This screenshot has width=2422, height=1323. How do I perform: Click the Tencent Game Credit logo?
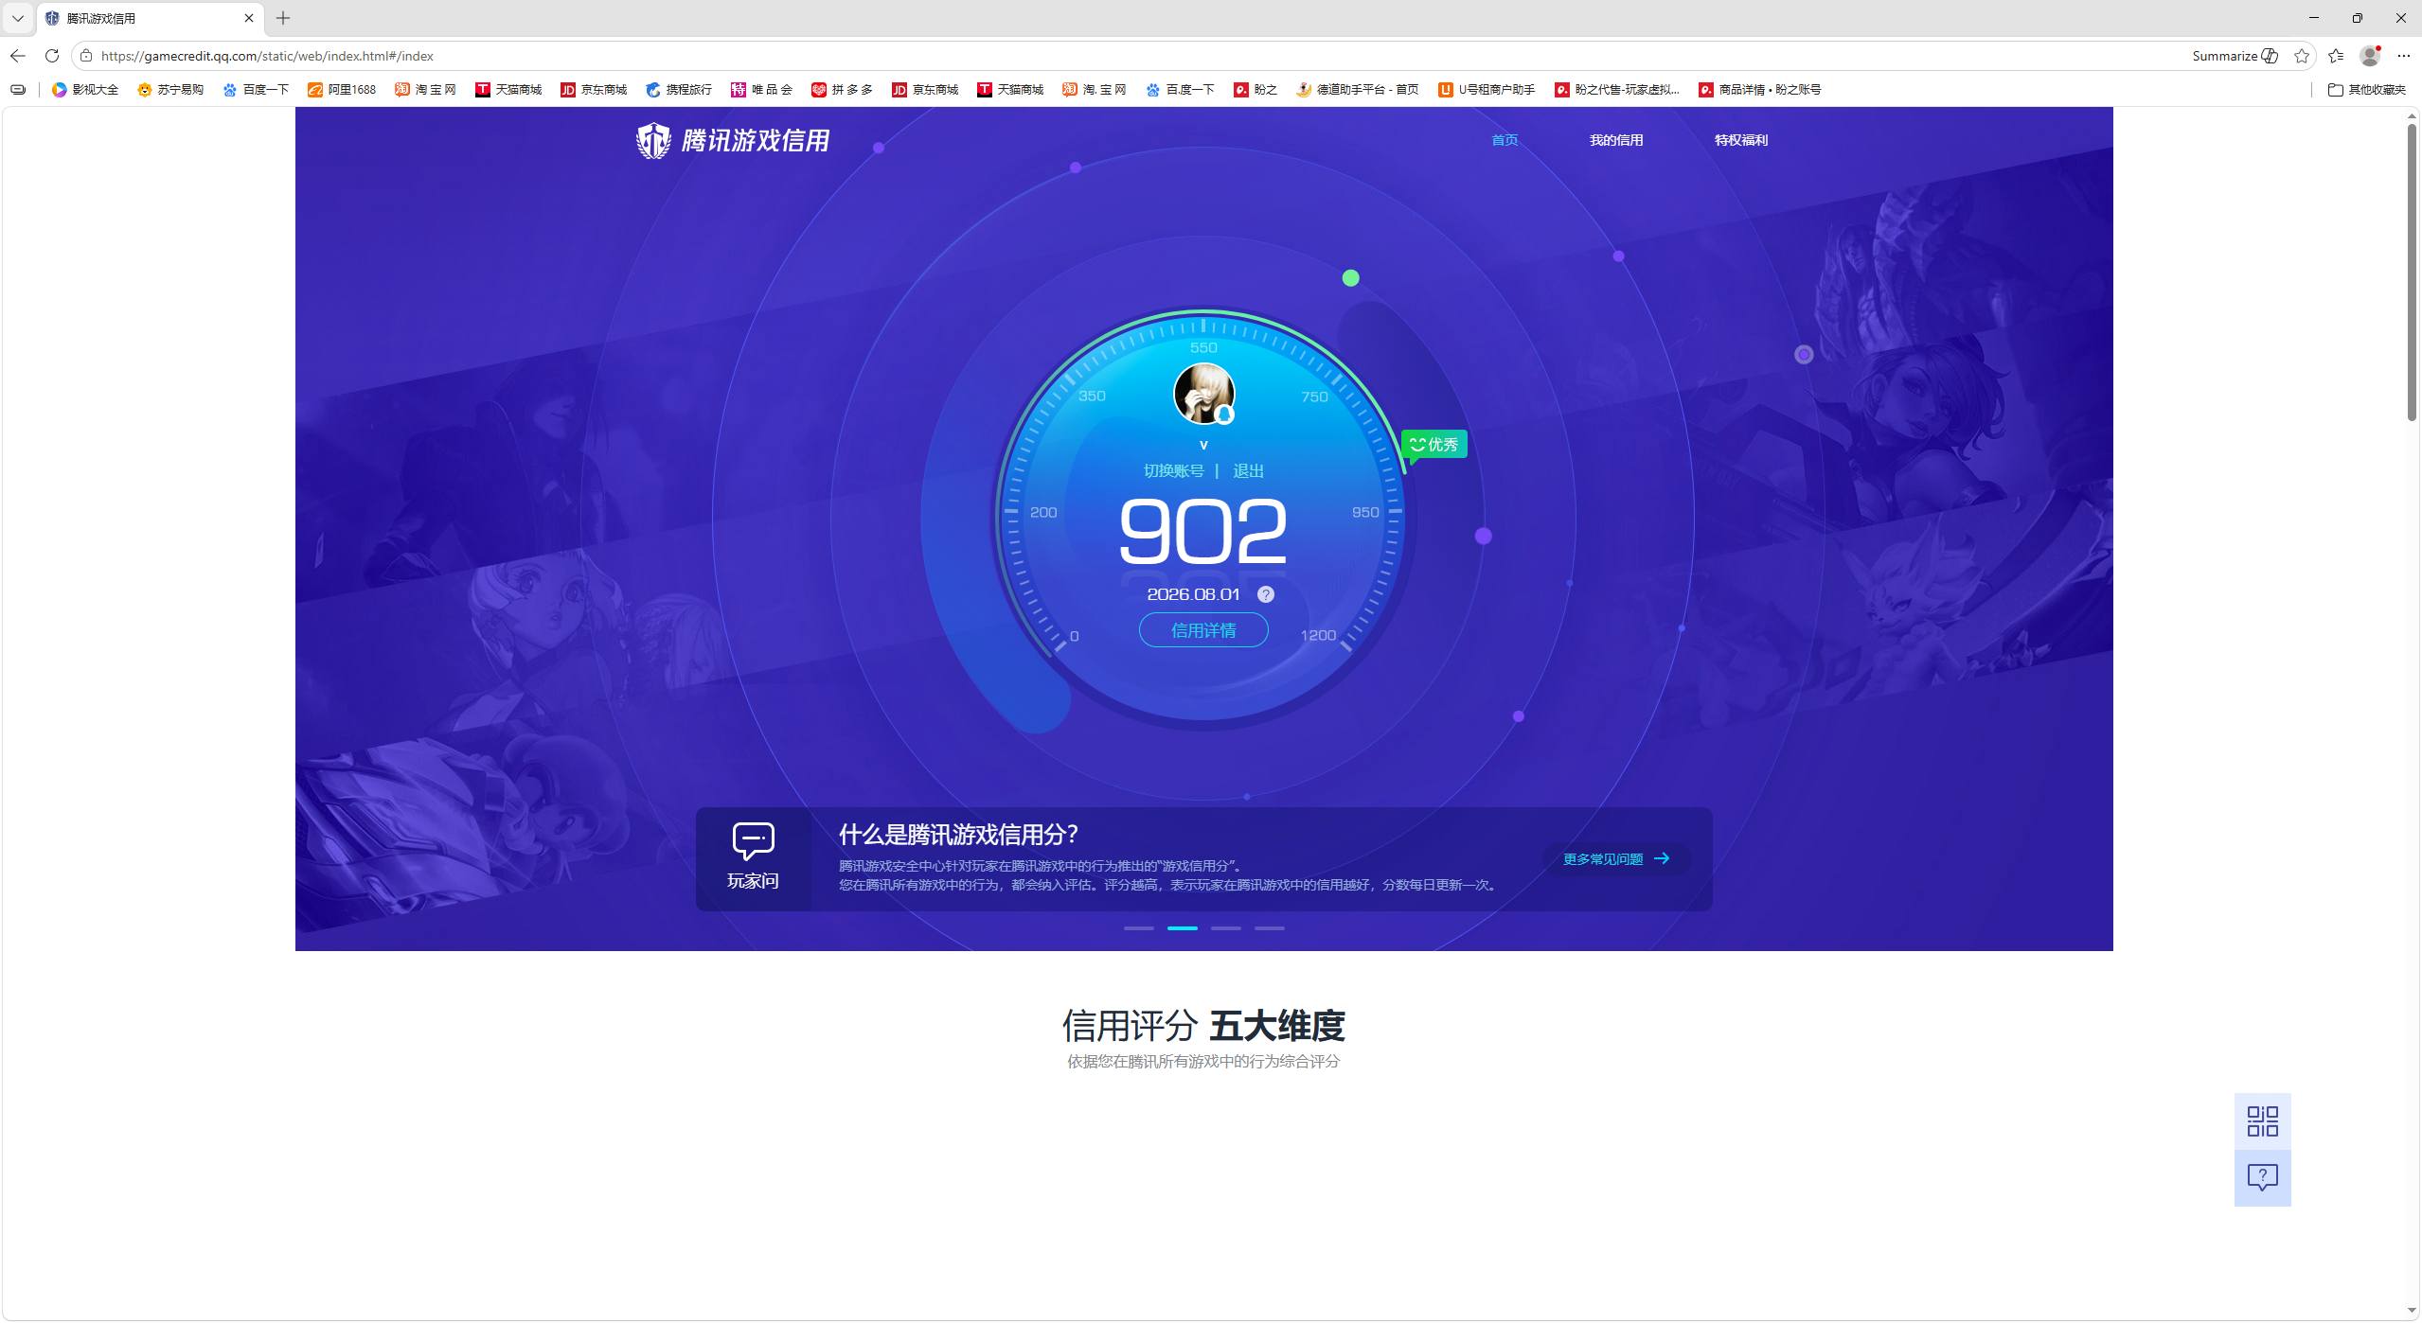pos(733,140)
